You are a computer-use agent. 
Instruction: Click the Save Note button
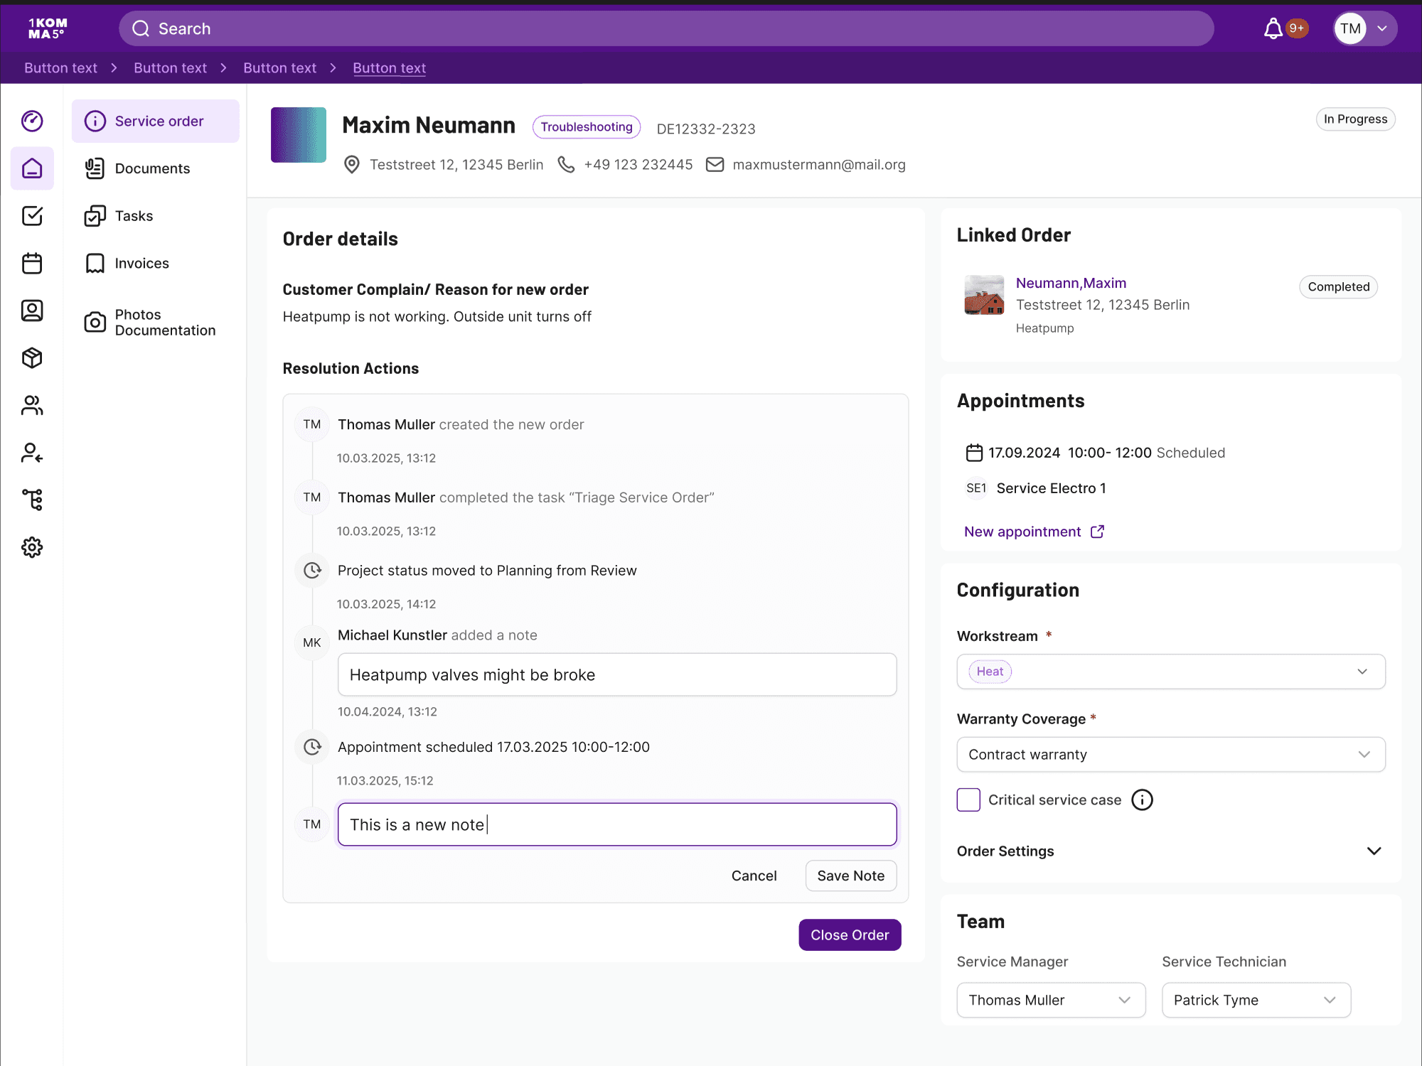point(850,876)
